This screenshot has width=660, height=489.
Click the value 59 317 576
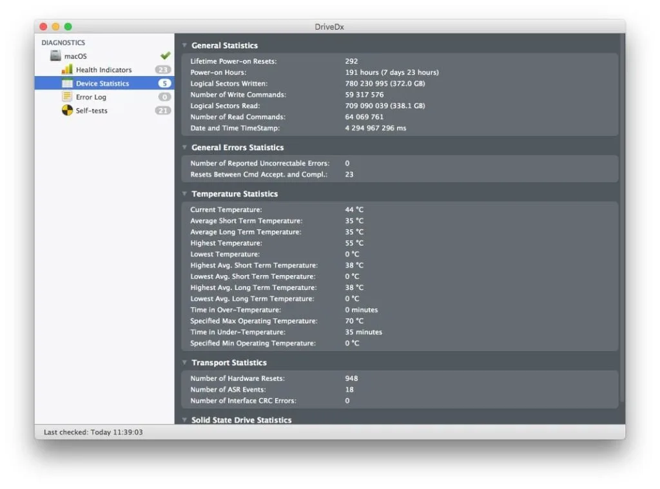pyautogui.click(x=364, y=95)
